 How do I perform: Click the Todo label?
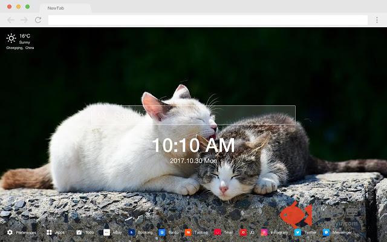(x=89, y=232)
